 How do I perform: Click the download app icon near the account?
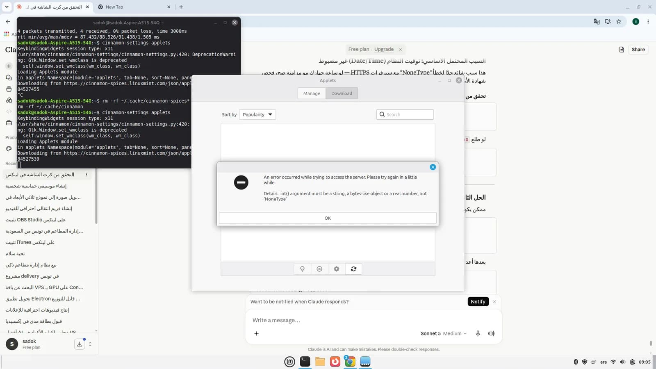point(80,344)
